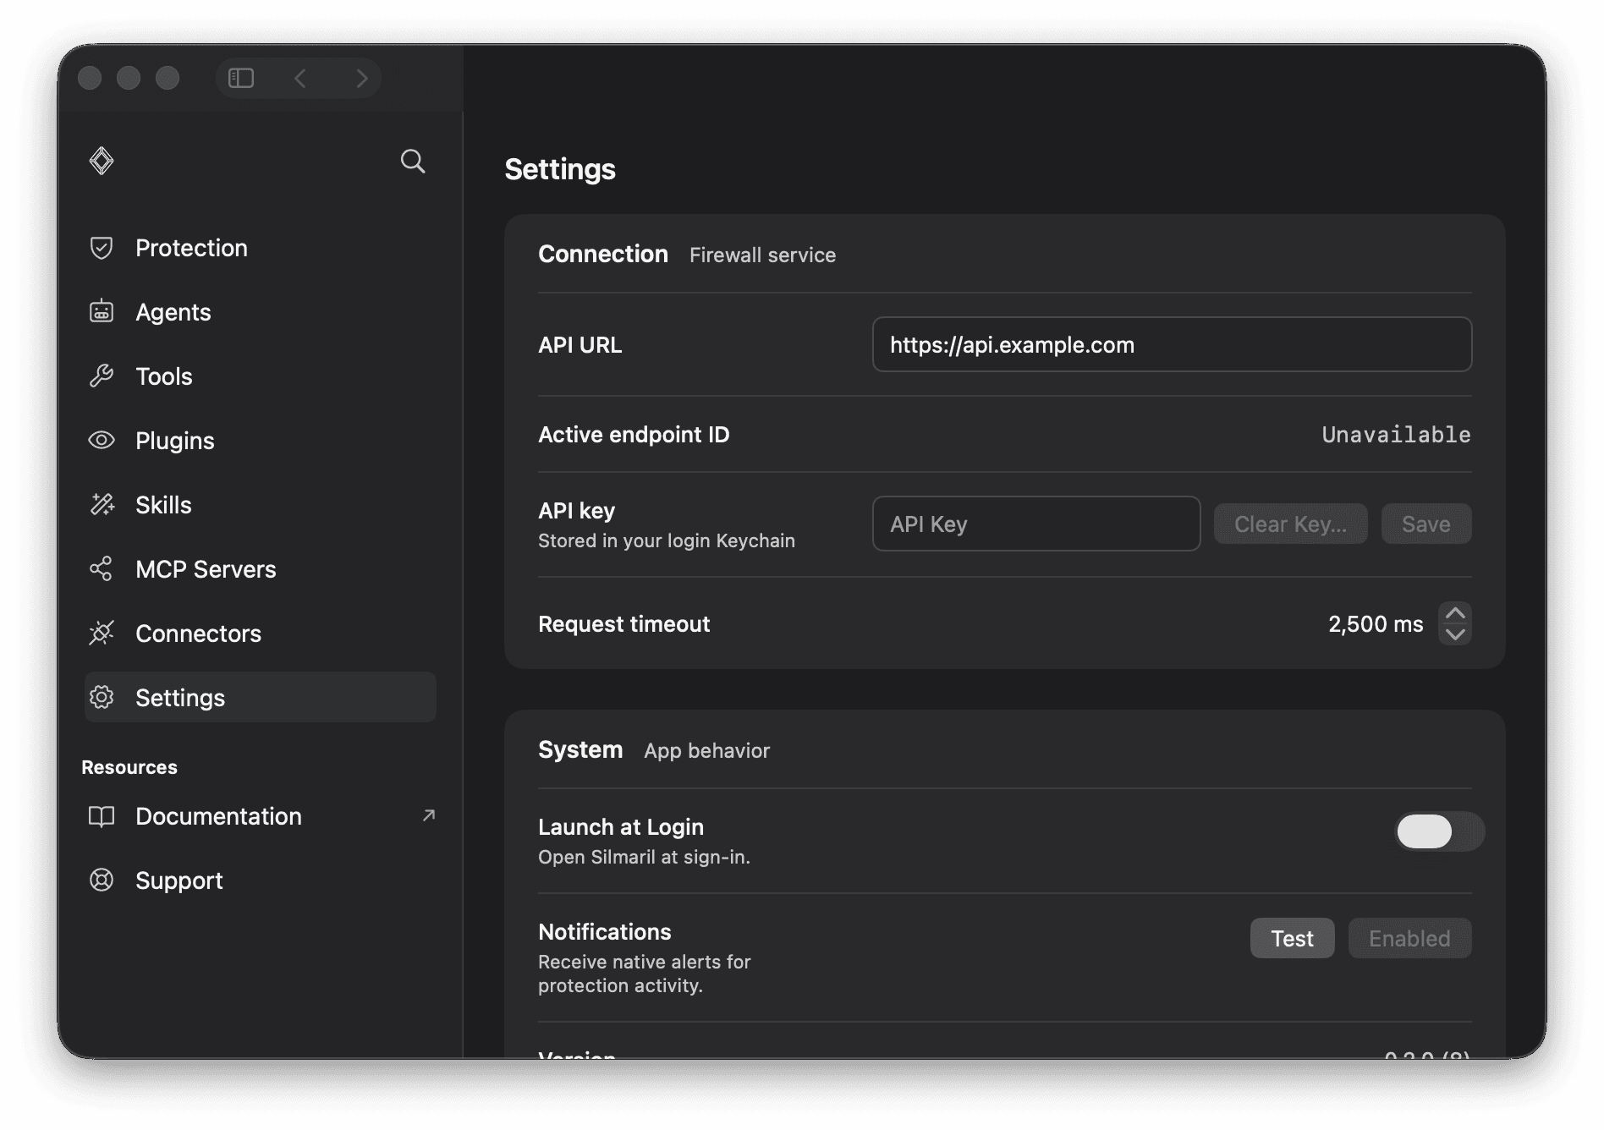Switch to the Plugins section
This screenshot has height=1130, width=1604.
point(261,441)
